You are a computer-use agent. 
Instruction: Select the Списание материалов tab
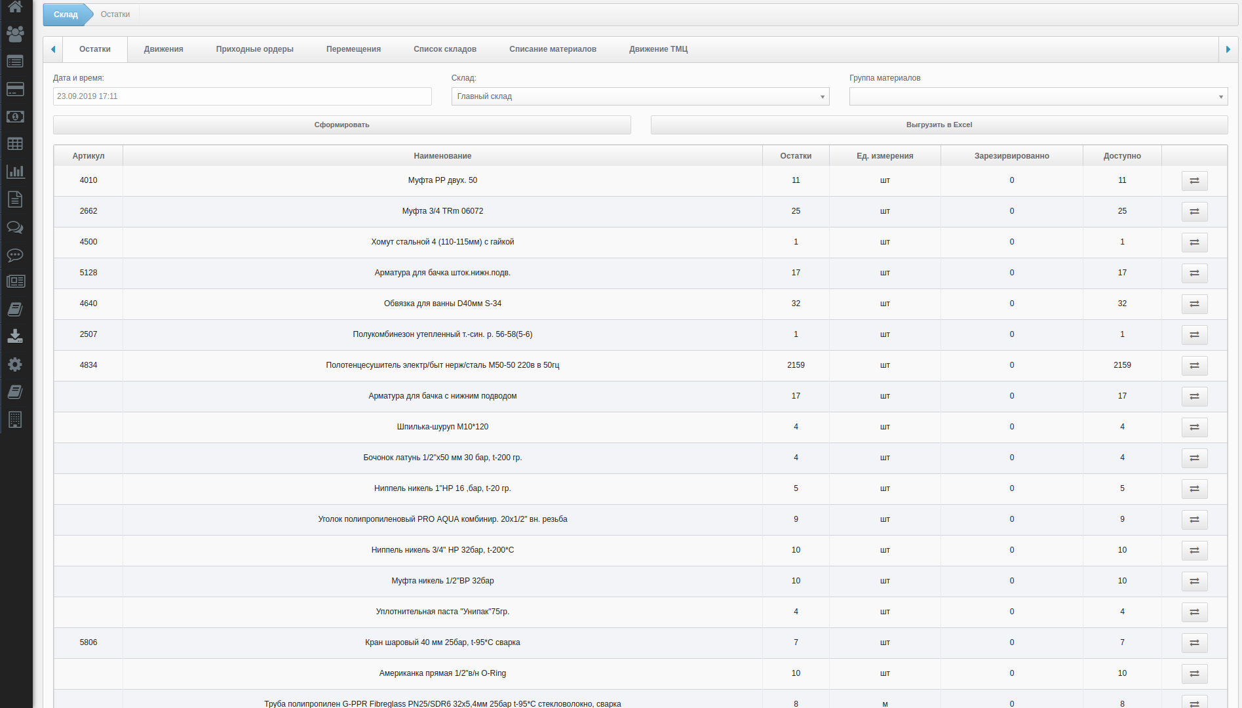(553, 49)
